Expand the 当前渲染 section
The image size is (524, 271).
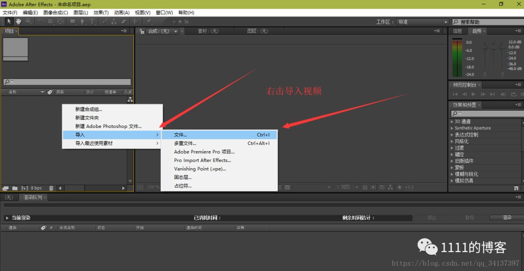(x=7, y=218)
